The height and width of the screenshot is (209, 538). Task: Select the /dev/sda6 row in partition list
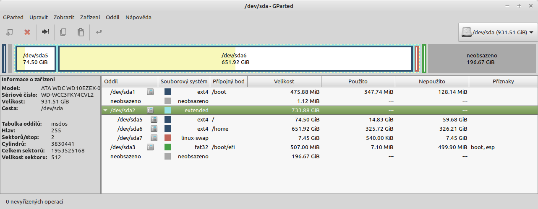click(x=319, y=129)
